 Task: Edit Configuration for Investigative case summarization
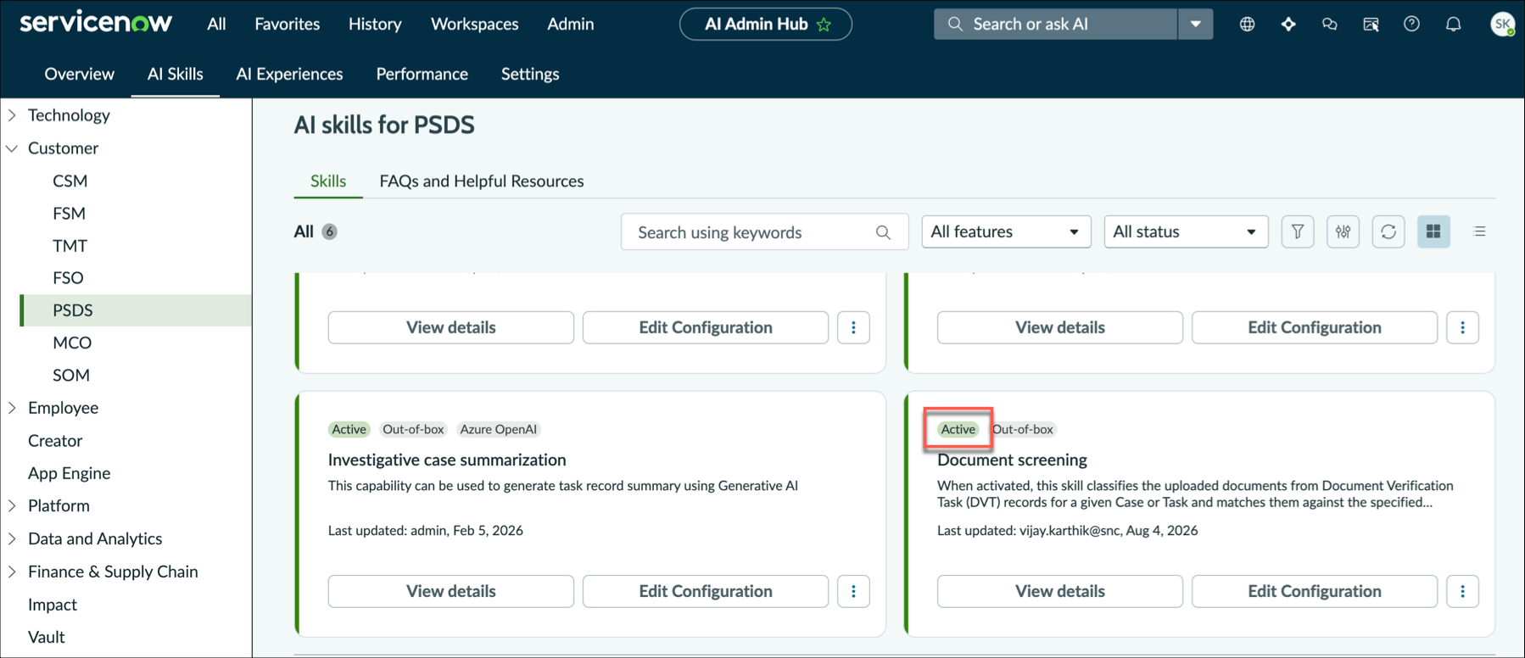click(x=706, y=591)
